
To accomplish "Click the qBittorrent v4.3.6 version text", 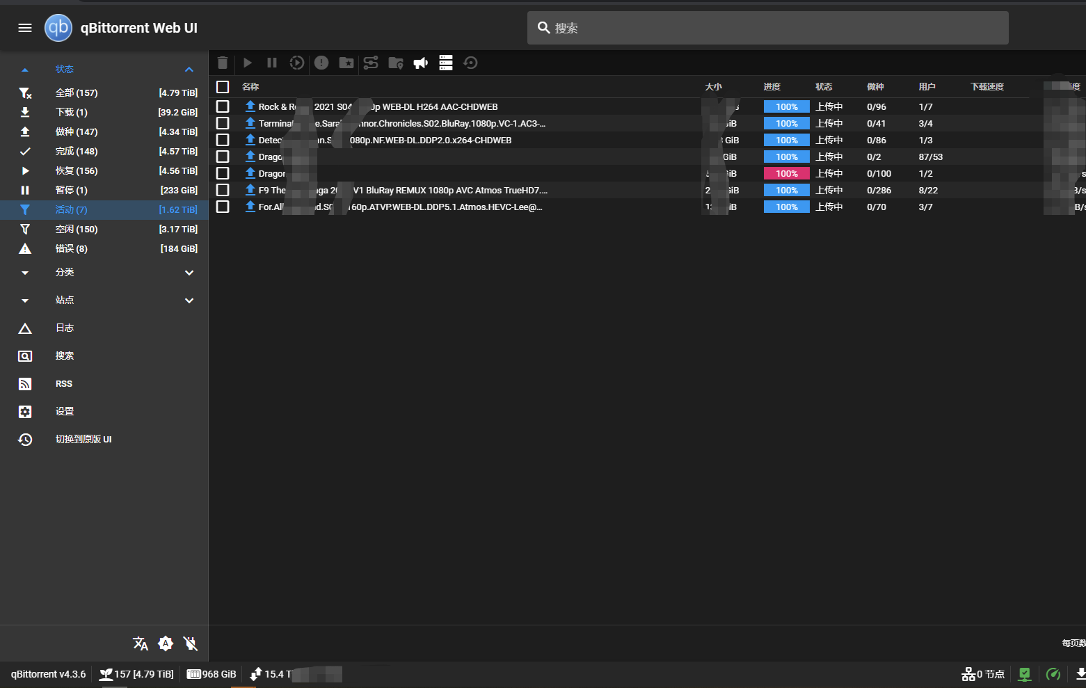I will click(48, 674).
